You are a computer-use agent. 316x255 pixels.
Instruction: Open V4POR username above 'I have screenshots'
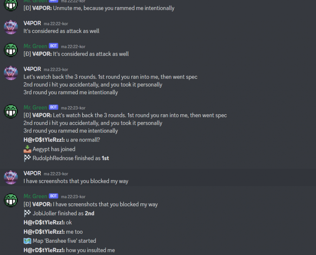click(x=32, y=173)
